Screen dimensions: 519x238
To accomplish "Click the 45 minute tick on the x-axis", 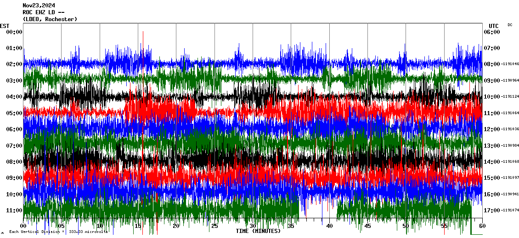I will coord(368,226).
